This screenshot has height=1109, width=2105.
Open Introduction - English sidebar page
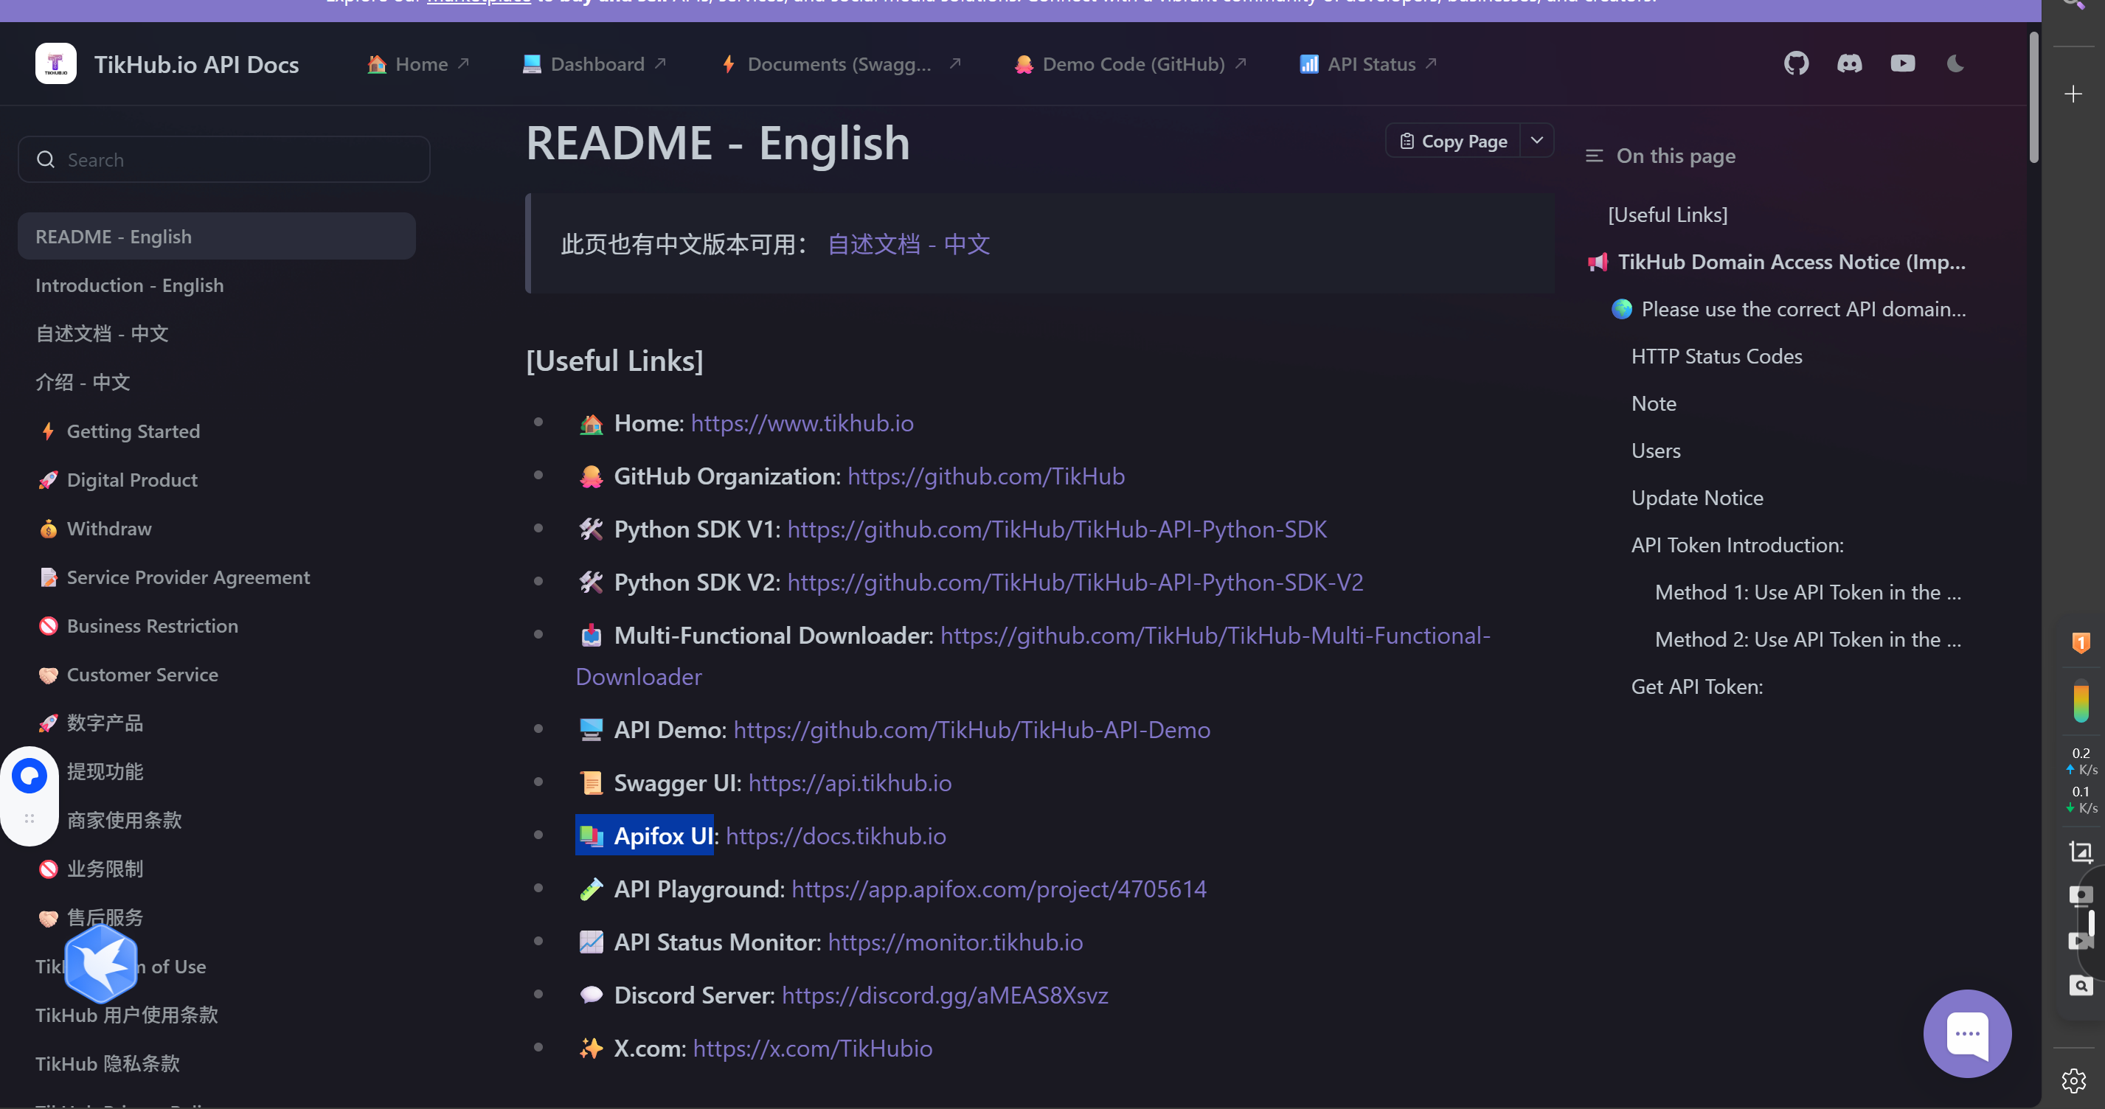click(129, 285)
